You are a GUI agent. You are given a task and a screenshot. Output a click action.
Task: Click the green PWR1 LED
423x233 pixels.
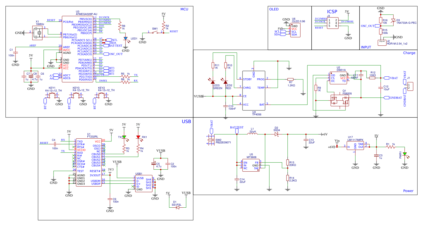click(405, 154)
